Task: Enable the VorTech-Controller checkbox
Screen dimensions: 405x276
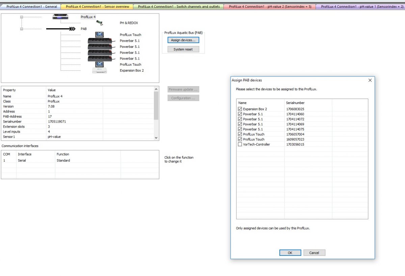Action: (240, 144)
